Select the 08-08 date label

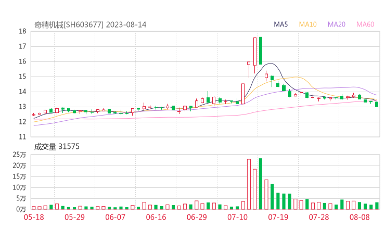(x=360, y=217)
